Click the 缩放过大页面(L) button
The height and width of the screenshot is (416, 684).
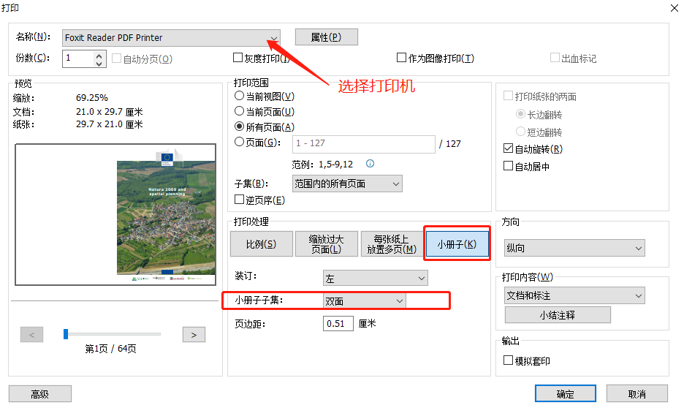327,244
